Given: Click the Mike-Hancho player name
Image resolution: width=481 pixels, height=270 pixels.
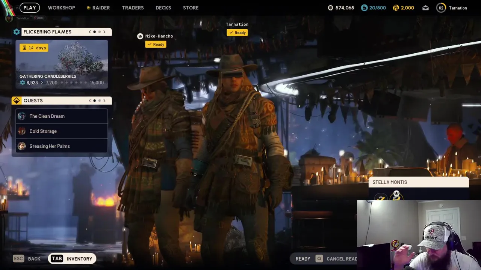Looking at the screenshot, I should point(159,36).
